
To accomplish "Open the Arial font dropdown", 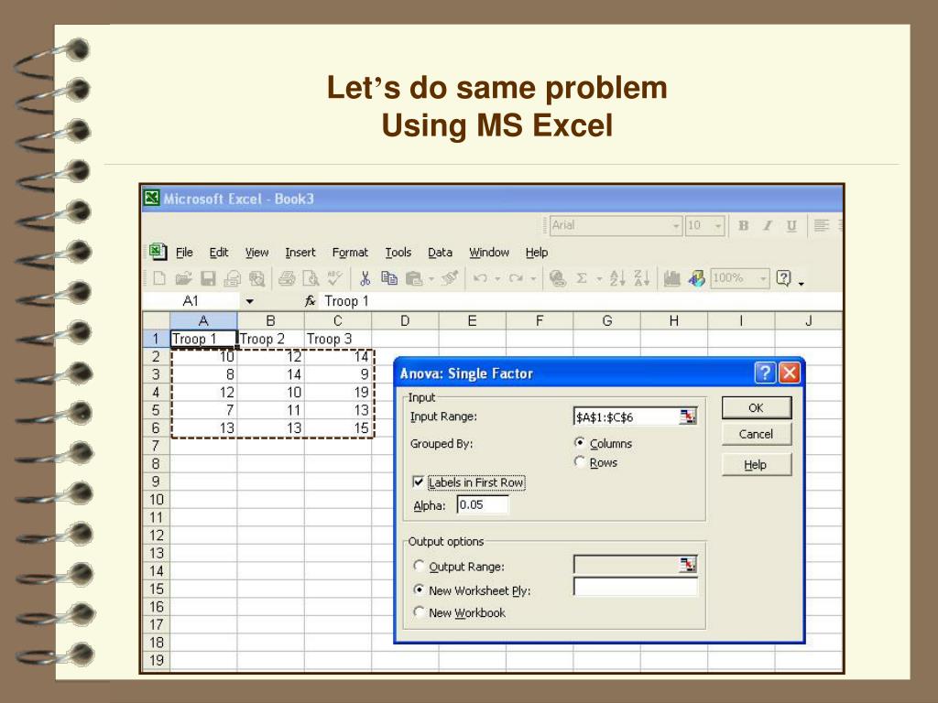I will point(676,226).
